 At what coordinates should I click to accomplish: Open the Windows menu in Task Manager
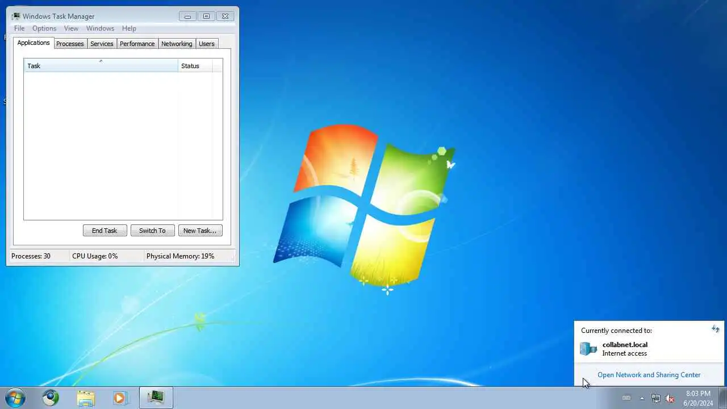point(100,28)
